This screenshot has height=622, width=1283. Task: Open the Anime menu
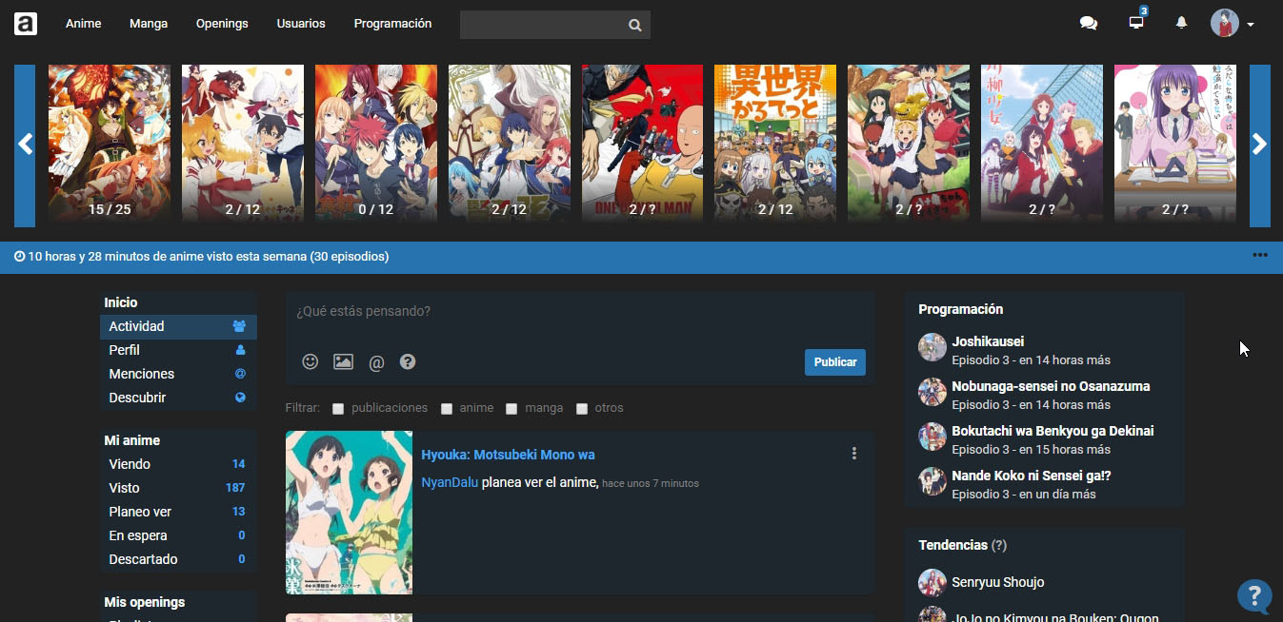(x=83, y=24)
